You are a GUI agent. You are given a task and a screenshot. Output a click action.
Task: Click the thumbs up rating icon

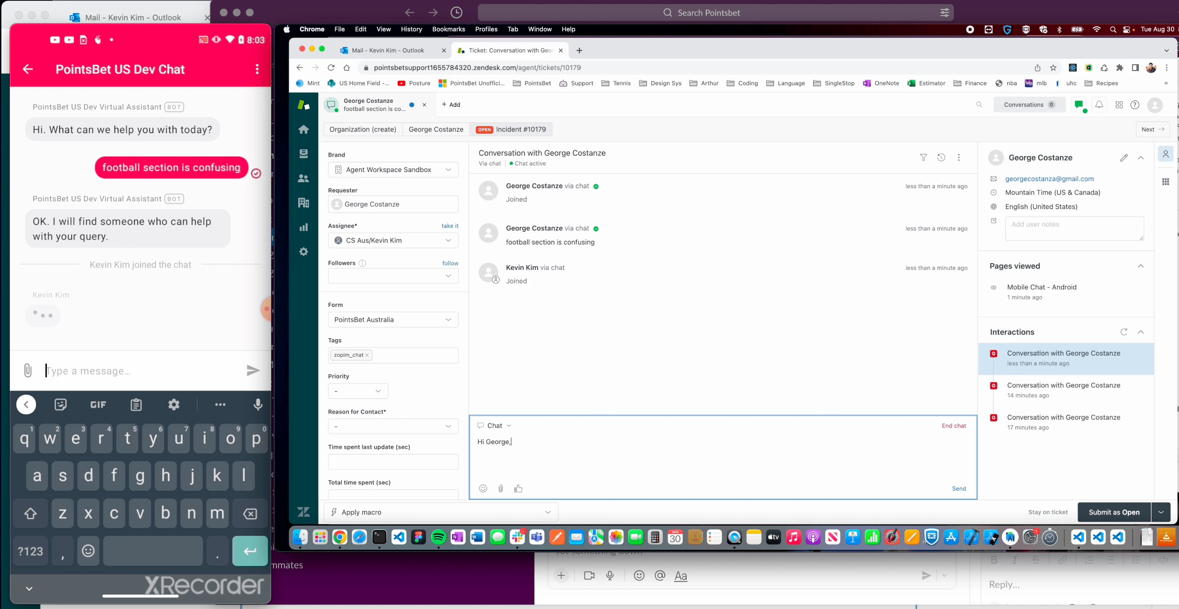(518, 488)
